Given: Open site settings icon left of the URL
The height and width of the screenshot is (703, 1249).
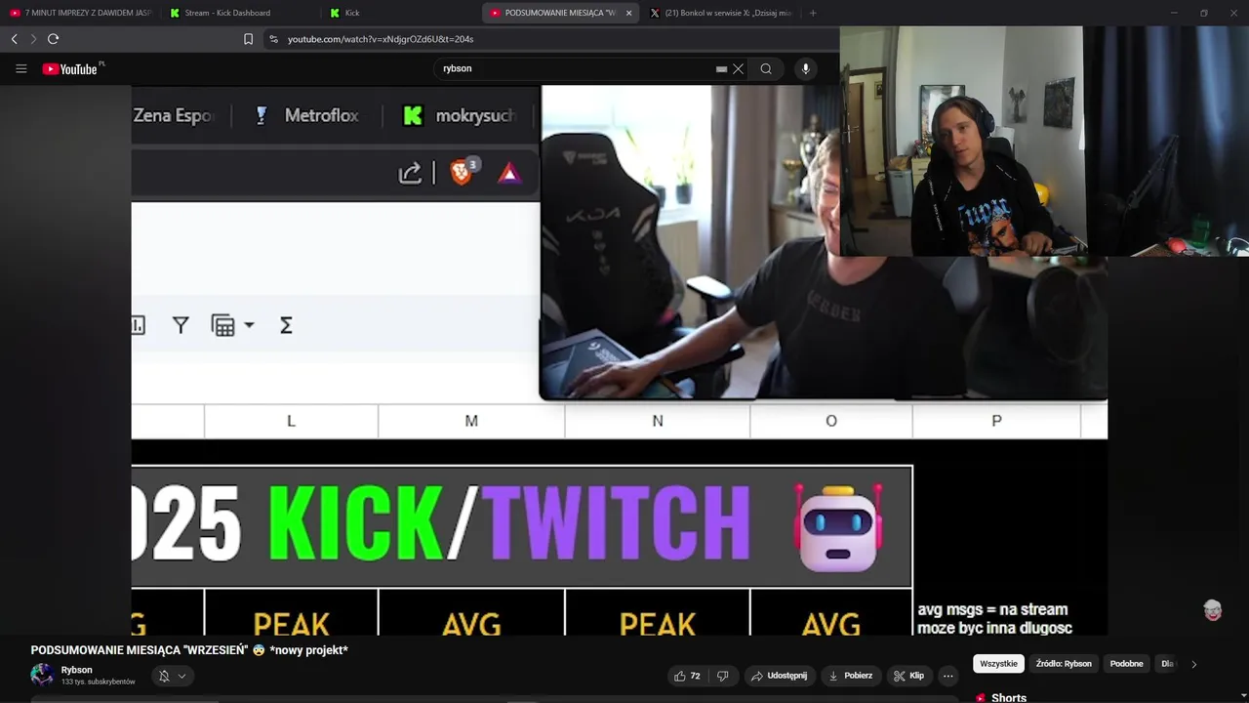Looking at the screenshot, I should [x=273, y=39].
